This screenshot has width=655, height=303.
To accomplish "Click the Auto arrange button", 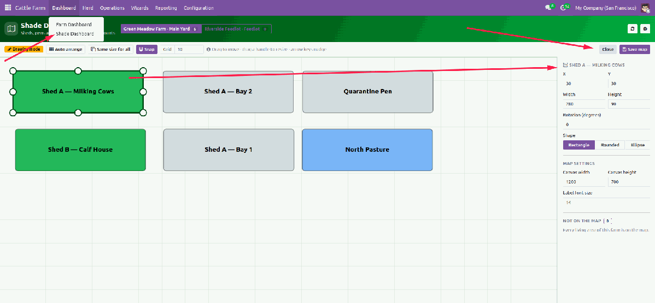I will (66, 49).
